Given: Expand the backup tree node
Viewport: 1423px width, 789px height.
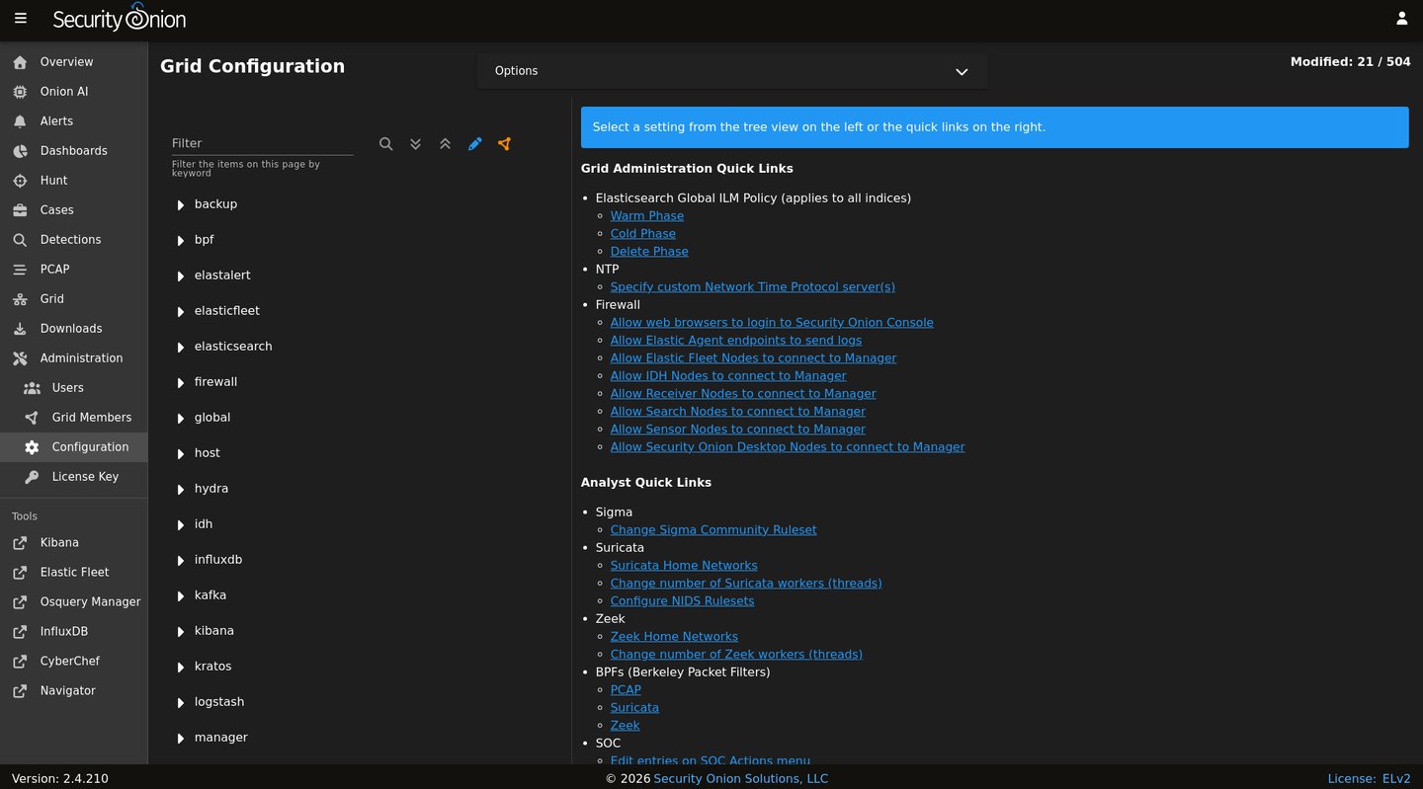Looking at the screenshot, I should (181, 205).
